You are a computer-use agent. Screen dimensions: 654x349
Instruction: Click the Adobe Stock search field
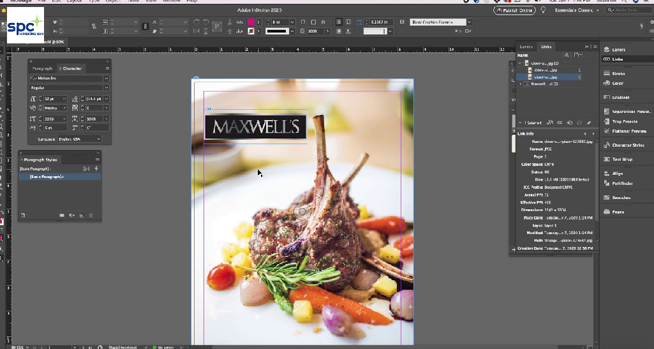(630, 10)
